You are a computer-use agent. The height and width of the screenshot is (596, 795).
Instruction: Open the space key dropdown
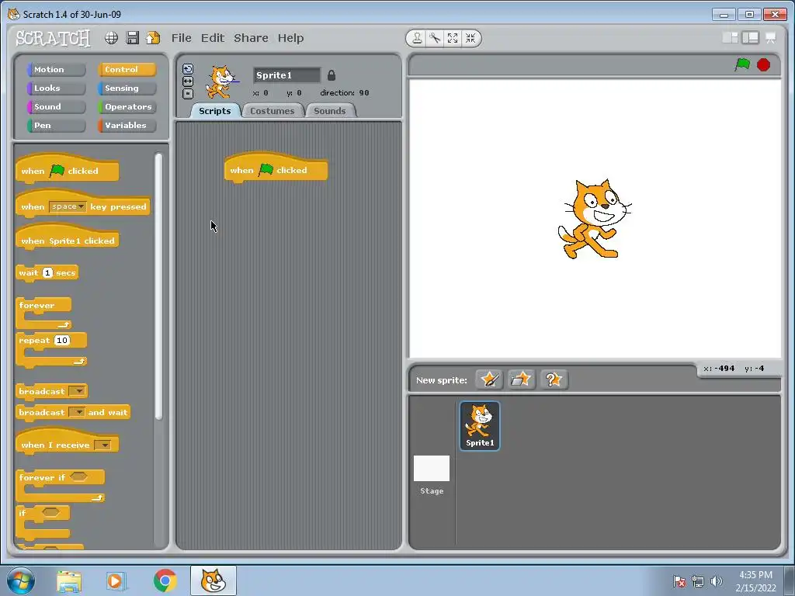click(x=68, y=206)
